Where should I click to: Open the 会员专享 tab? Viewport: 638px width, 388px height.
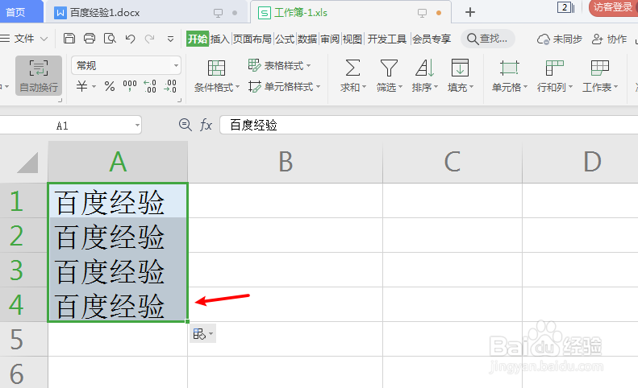pyautogui.click(x=432, y=39)
